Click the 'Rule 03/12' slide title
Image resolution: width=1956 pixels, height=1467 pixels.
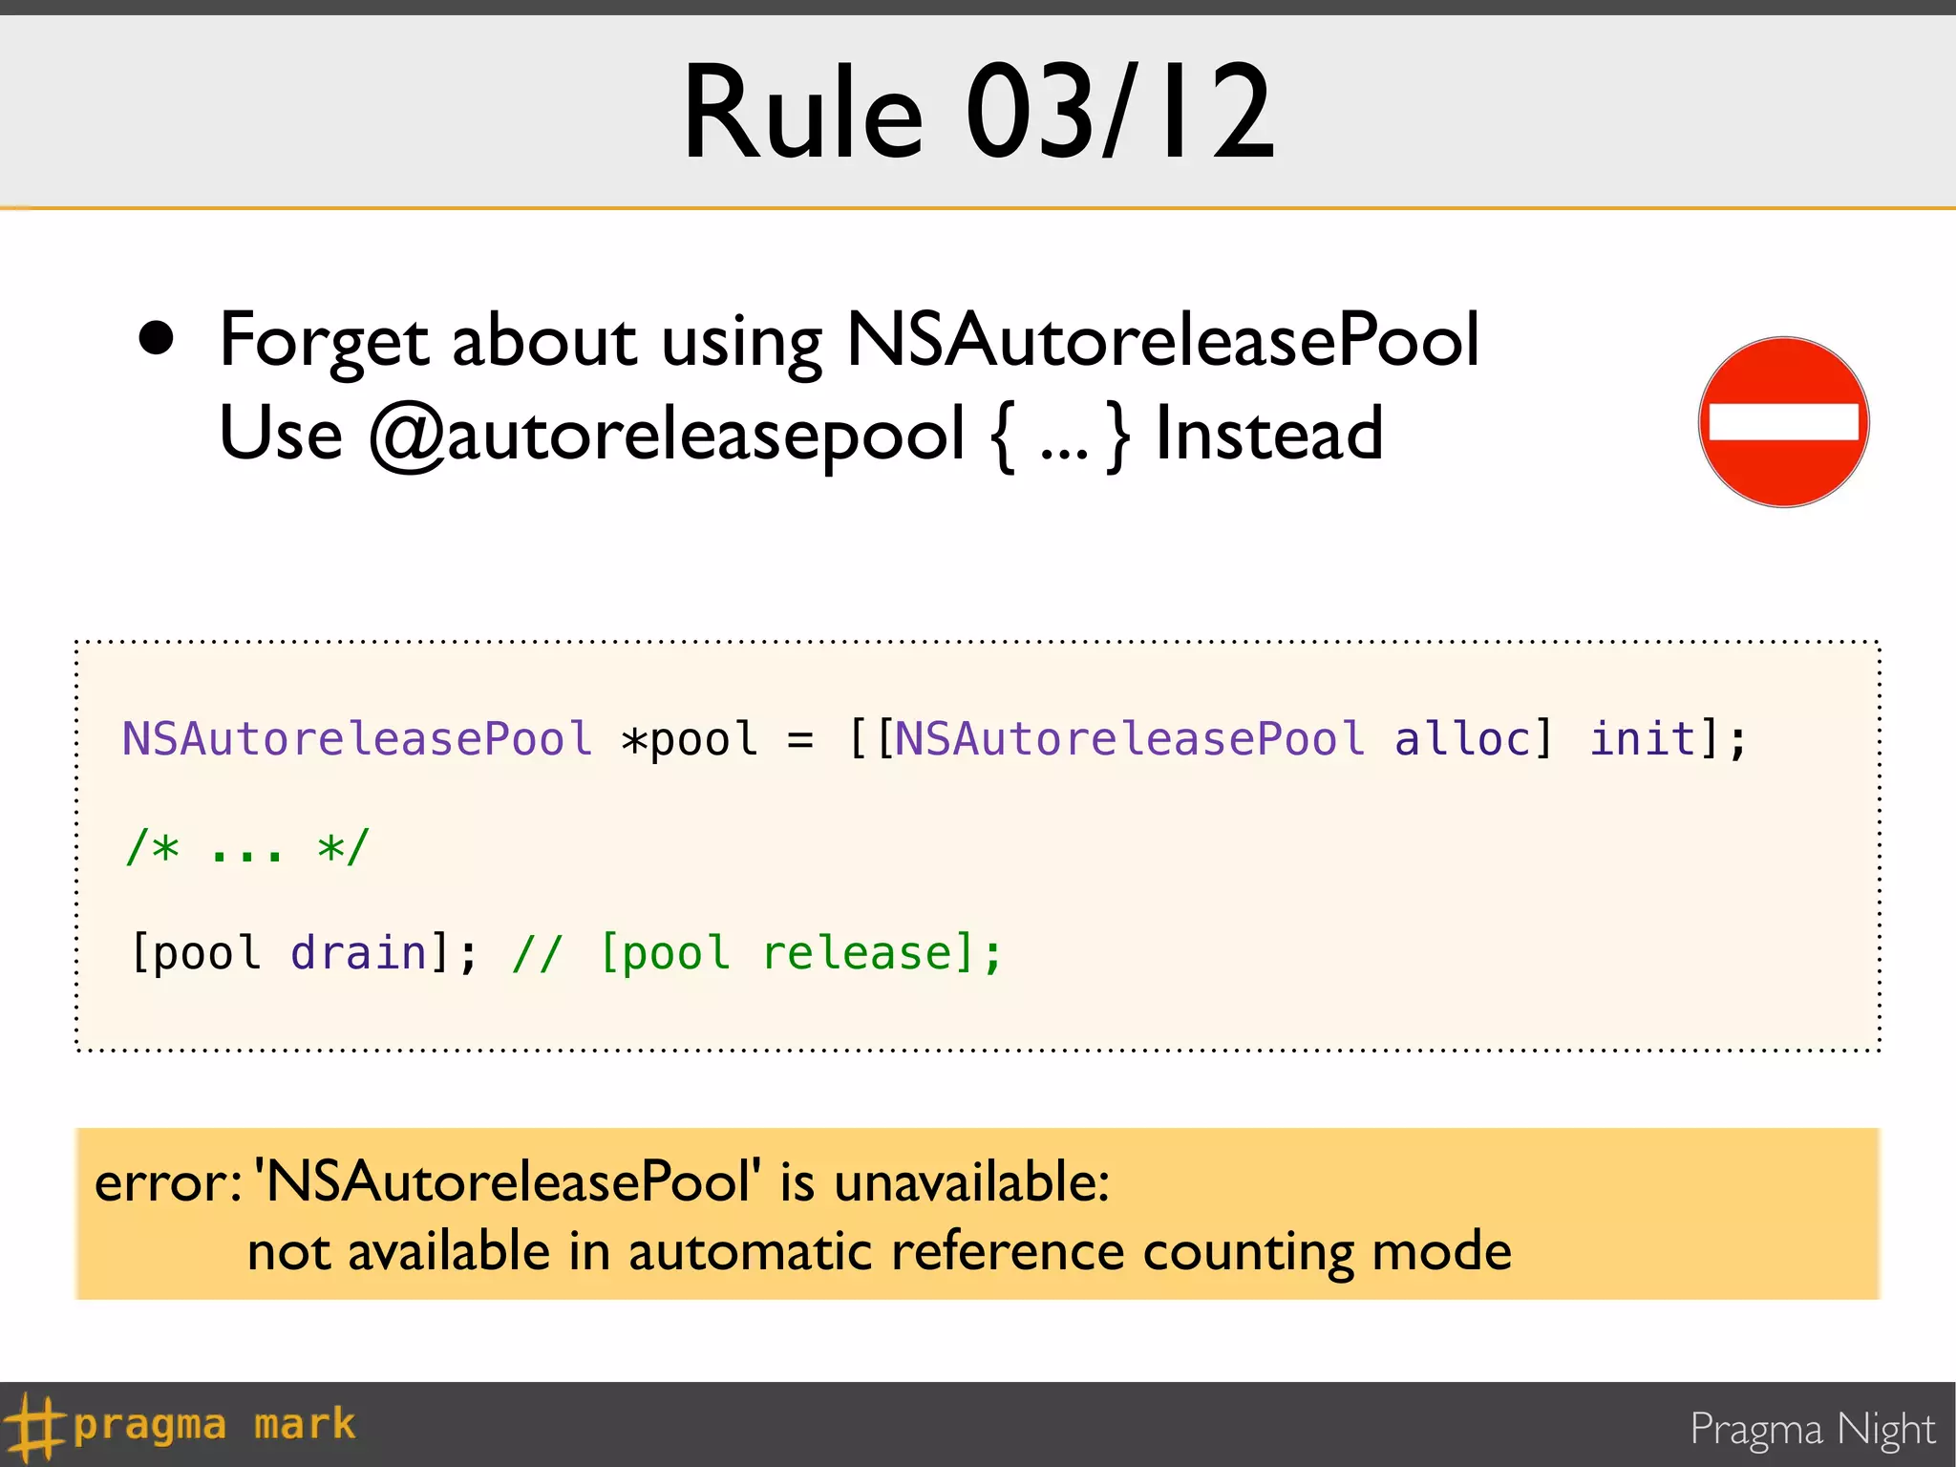[x=979, y=112]
